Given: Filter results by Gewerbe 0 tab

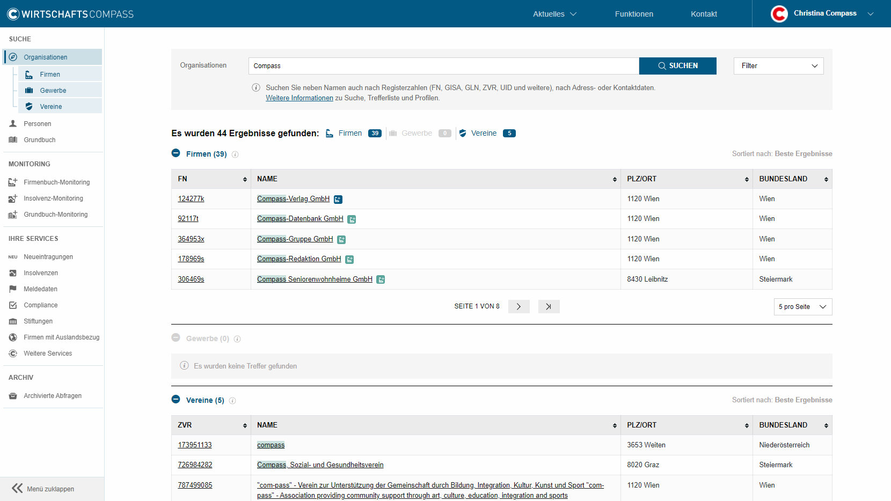Looking at the screenshot, I should click(420, 133).
